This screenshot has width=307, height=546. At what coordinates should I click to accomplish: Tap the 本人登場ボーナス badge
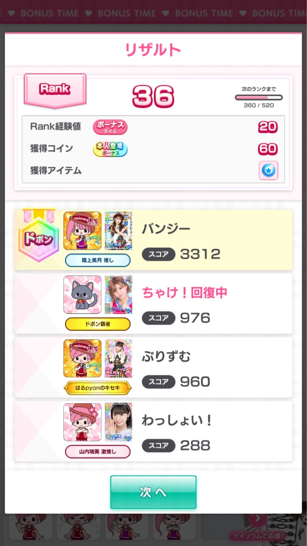coord(110,149)
